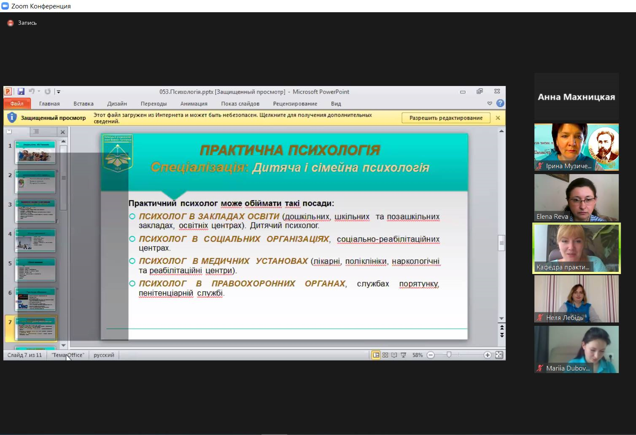Open the Показ слайдов ribbon tab
This screenshot has width=636, height=435.
240,104
